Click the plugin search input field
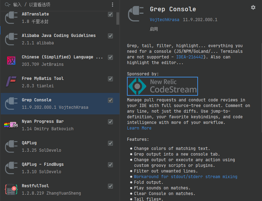Screen dimensions: 262x201 point(61,5)
